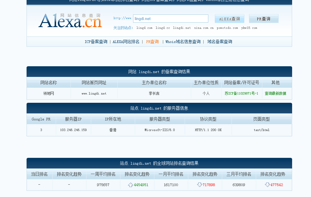Click the organizer name 李长吉 cell

(x=154, y=93)
